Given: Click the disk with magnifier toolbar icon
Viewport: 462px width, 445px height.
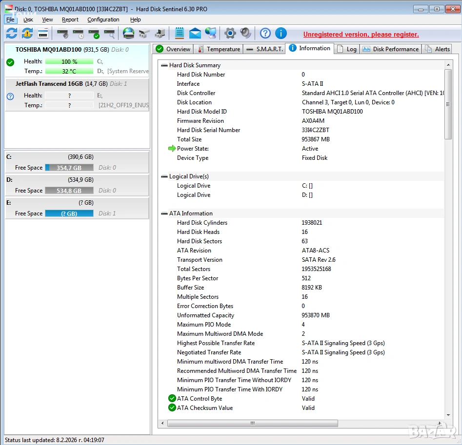Looking at the screenshot, I should (109, 34).
